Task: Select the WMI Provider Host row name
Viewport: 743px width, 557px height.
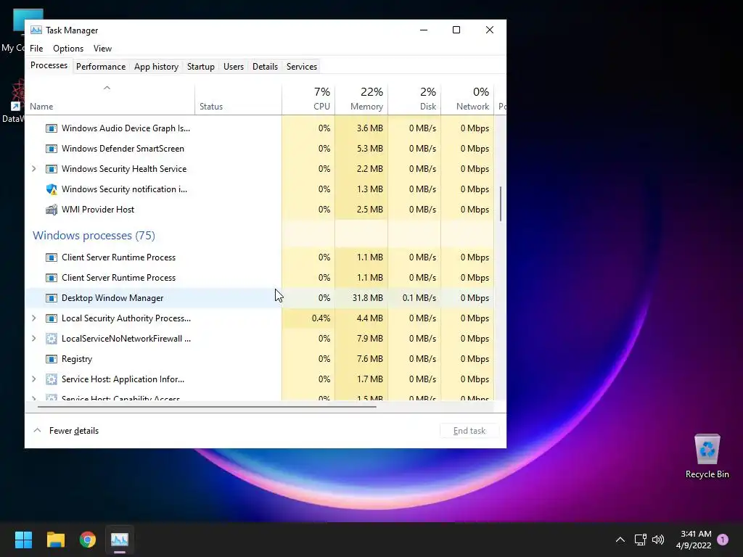Action: (x=98, y=210)
